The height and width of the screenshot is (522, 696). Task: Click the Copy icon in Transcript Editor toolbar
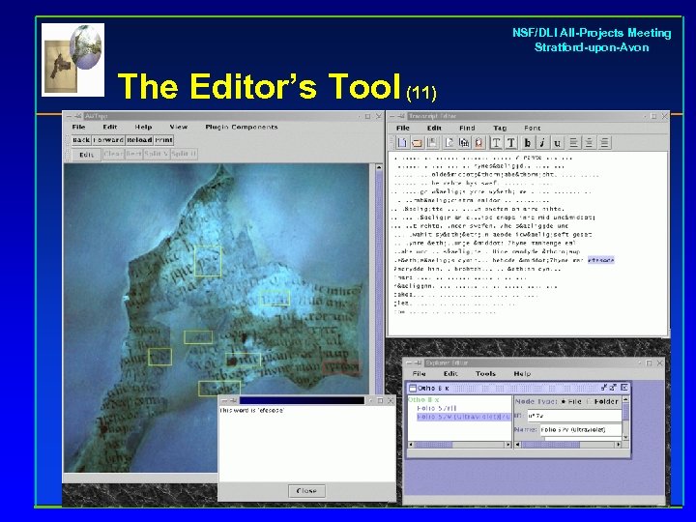pyautogui.click(x=464, y=142)
